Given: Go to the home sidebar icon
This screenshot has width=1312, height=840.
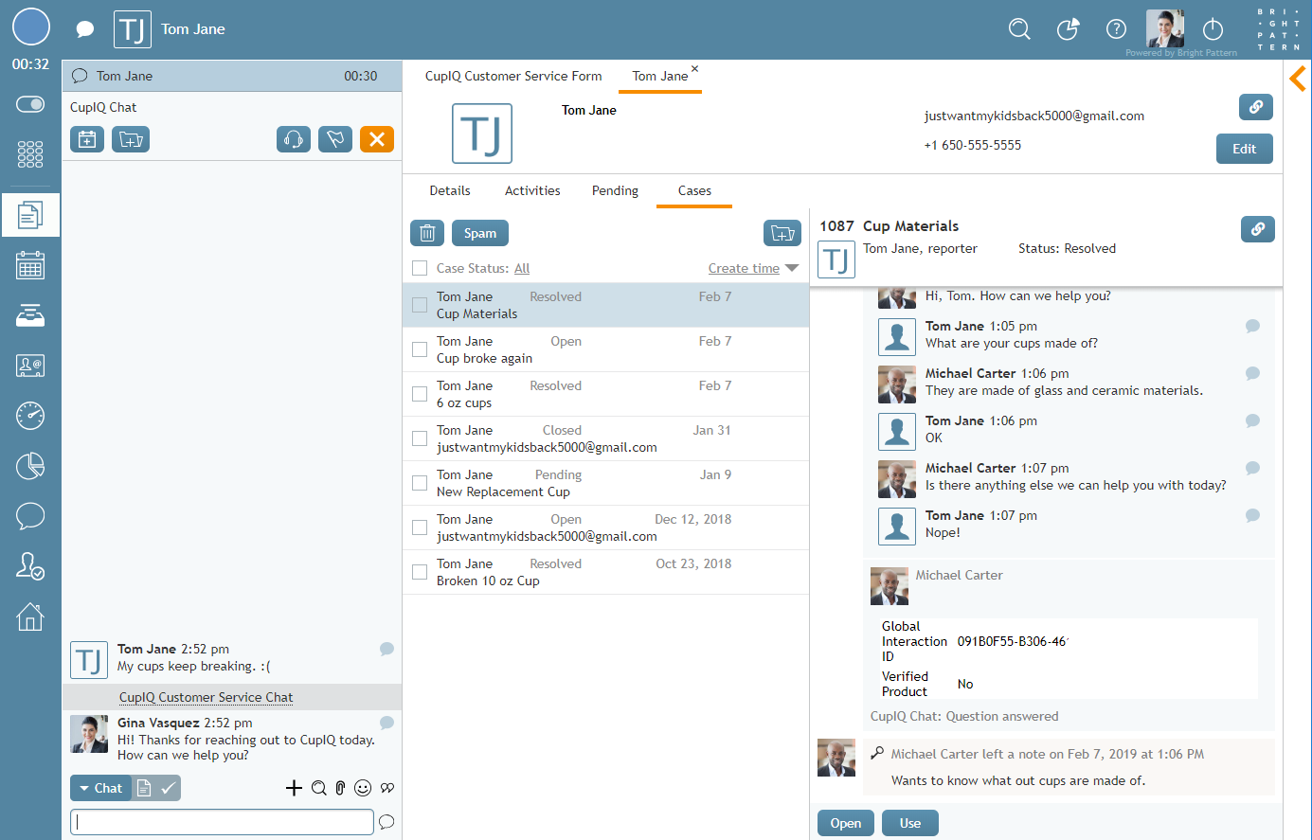Looking at the screenshot, I should coord(30,617).
